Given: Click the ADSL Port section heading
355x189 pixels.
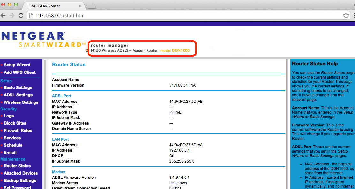Looking at the screenshot, I should (x=62, y=96).
